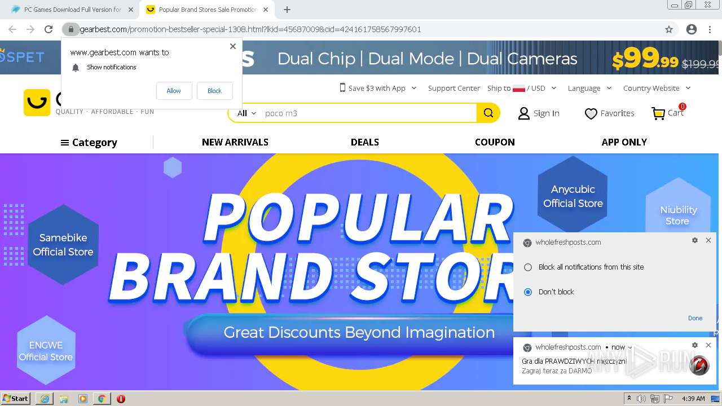Go forward to the next page

30,29
